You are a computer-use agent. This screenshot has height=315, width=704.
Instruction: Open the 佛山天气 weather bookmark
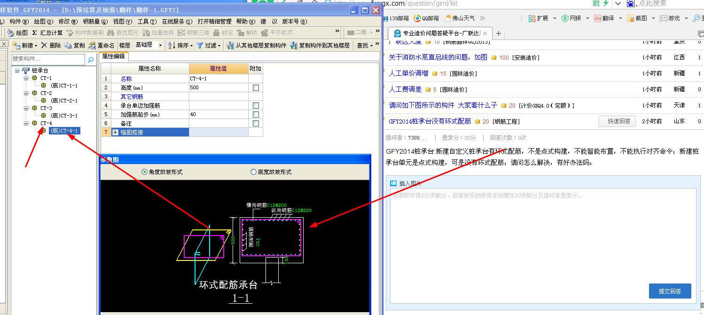[459, 18]
